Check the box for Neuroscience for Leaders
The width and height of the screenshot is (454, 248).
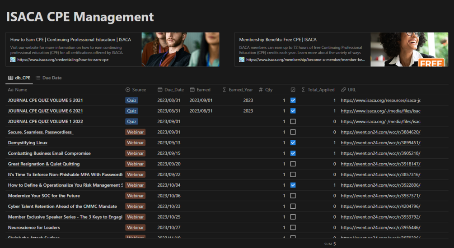pos(293,227)
